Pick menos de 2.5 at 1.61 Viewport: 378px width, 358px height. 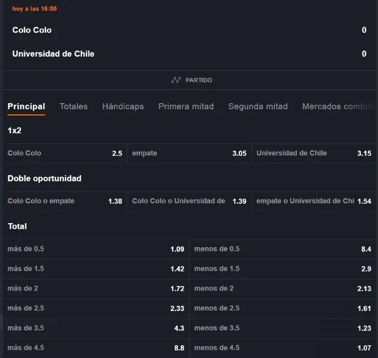point(282,308)
